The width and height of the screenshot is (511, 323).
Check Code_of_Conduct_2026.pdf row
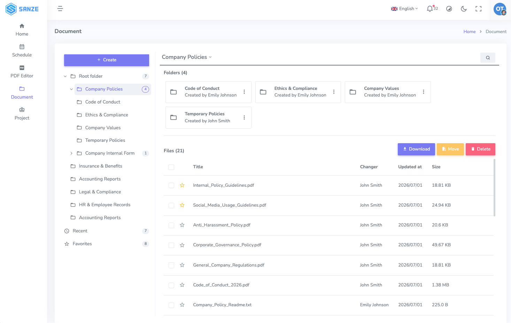(171, 285)
